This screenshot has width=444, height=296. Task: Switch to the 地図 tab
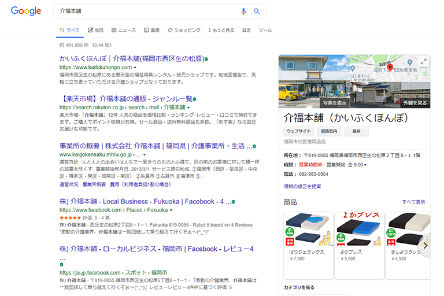pos(96,30)
